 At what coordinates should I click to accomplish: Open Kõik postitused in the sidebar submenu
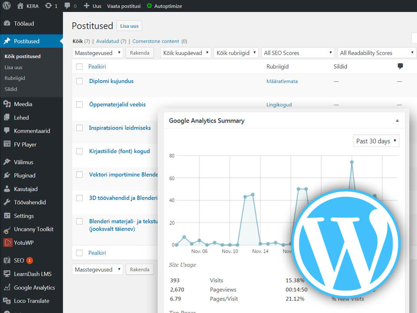[x=23, y=57]
